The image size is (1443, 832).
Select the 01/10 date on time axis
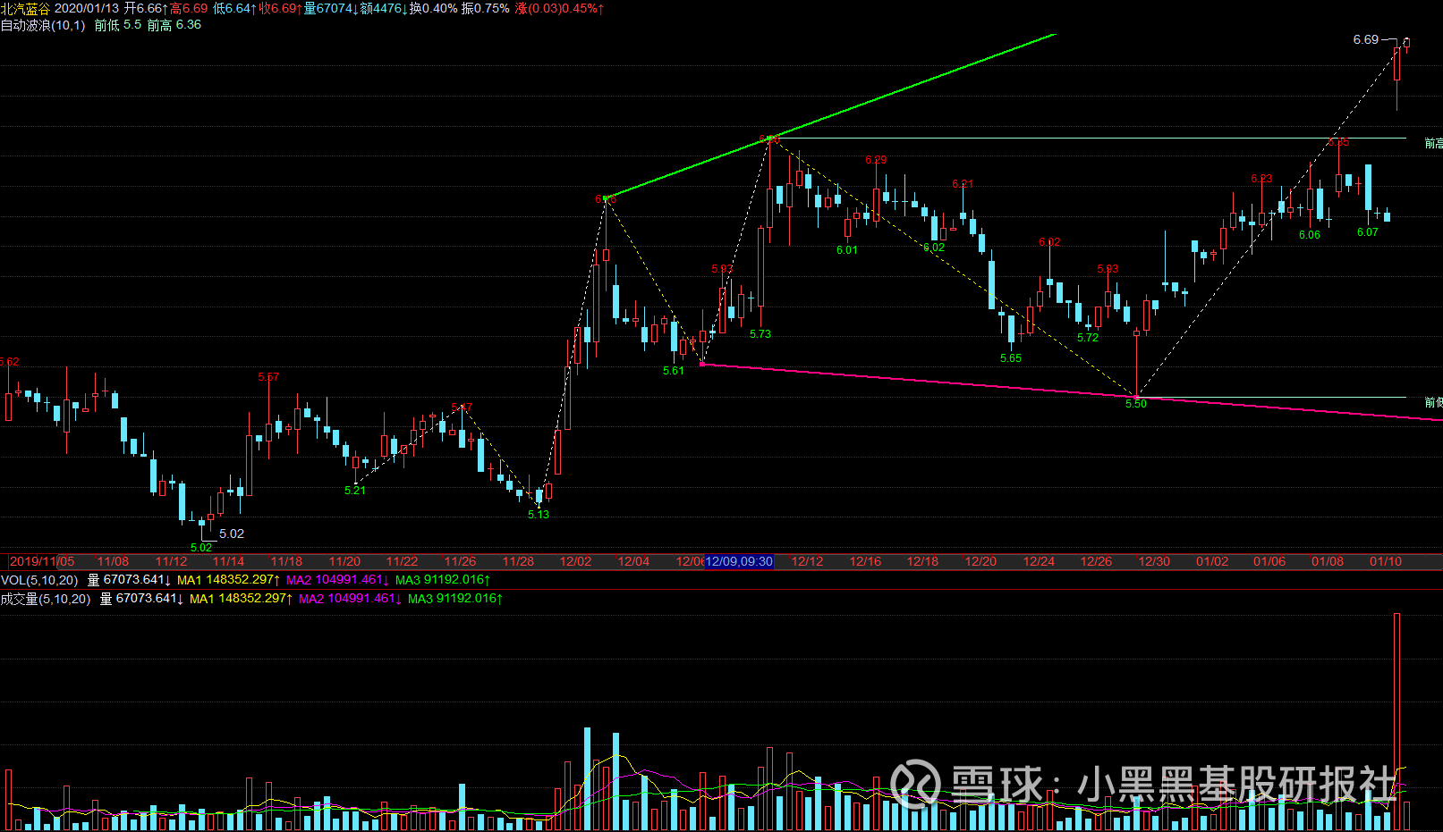click(1386, 561)
